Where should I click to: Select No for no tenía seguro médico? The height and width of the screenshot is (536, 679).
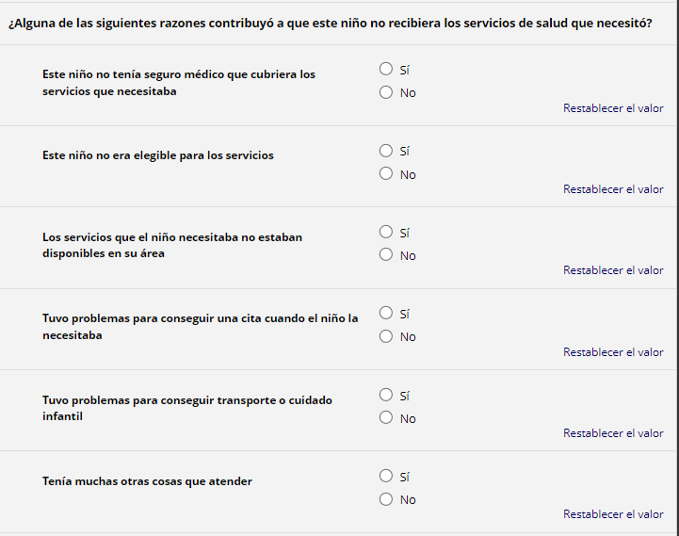(385, 92)
